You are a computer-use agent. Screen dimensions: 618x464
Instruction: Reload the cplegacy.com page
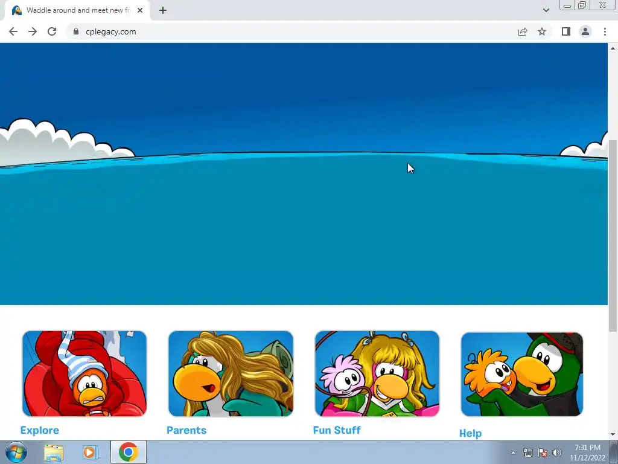pyautogui.click(x=52, y=31)
